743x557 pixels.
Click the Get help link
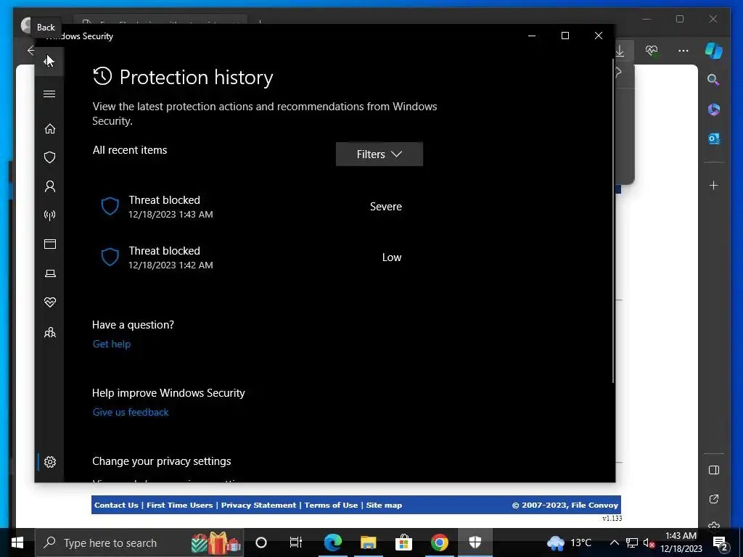111,344
